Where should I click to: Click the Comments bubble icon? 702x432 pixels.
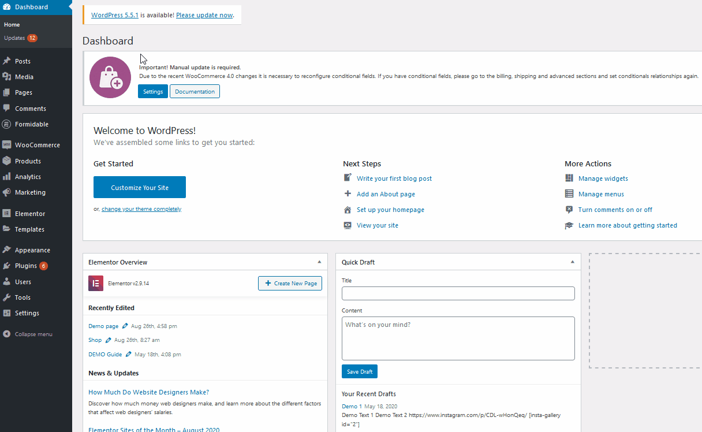[7, 108]
